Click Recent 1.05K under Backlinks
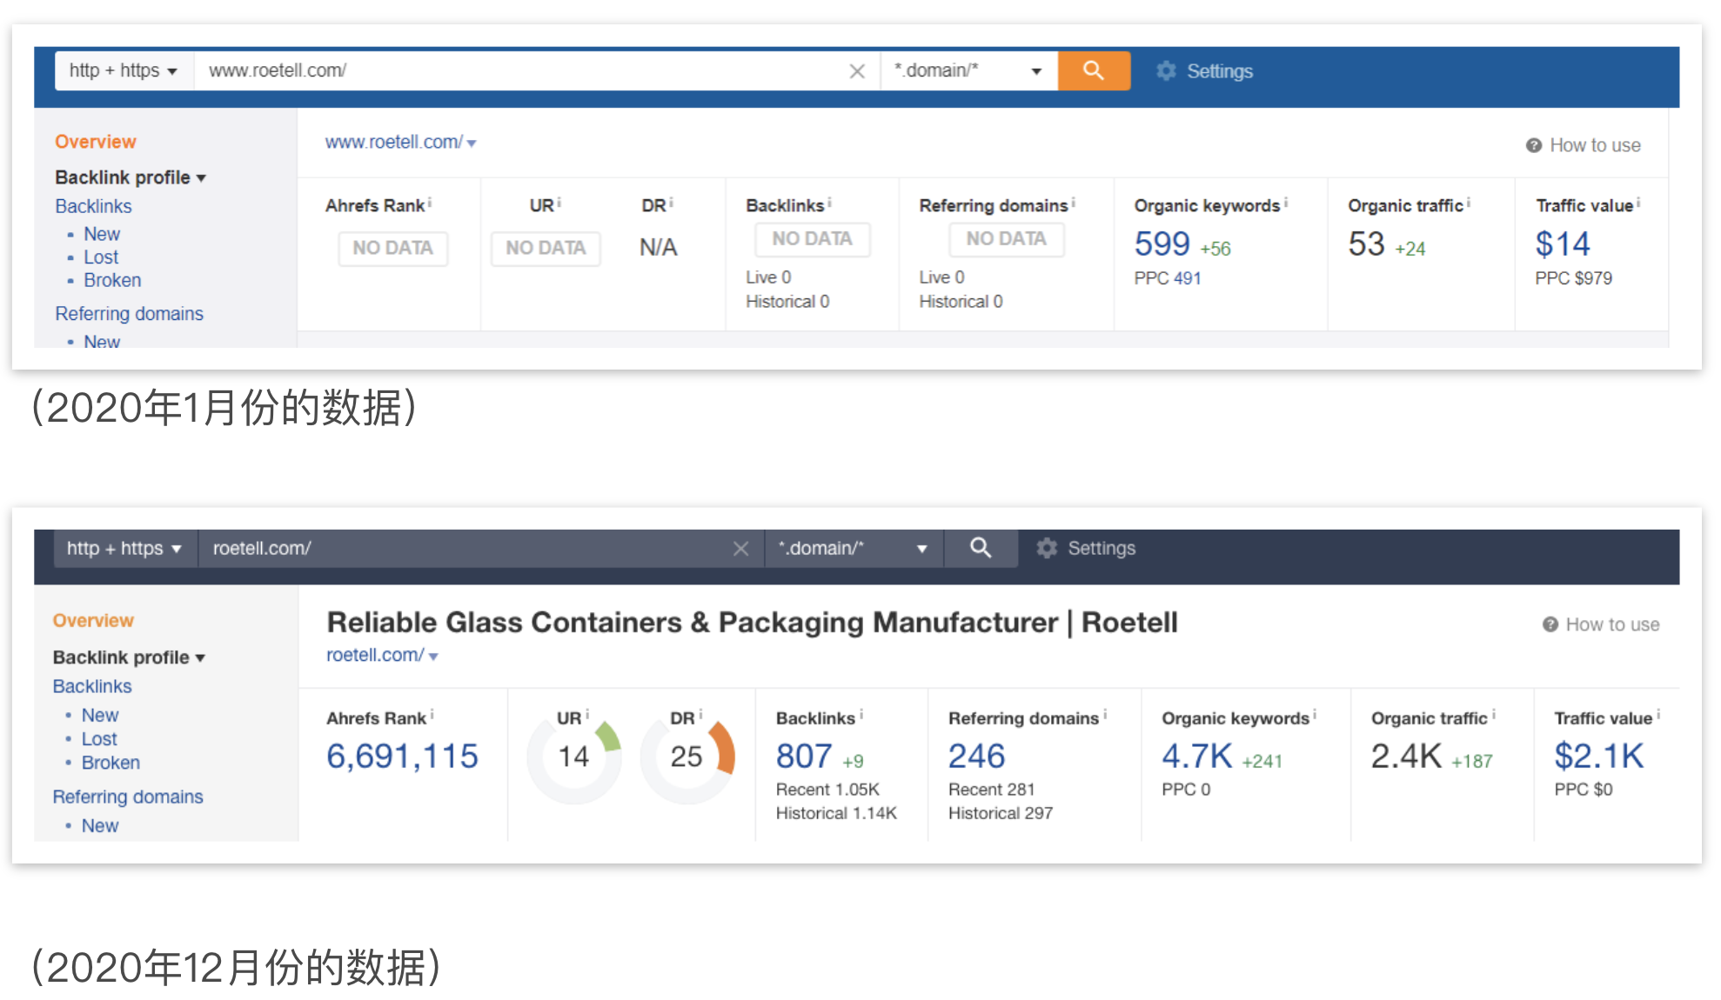 (827, 790)
